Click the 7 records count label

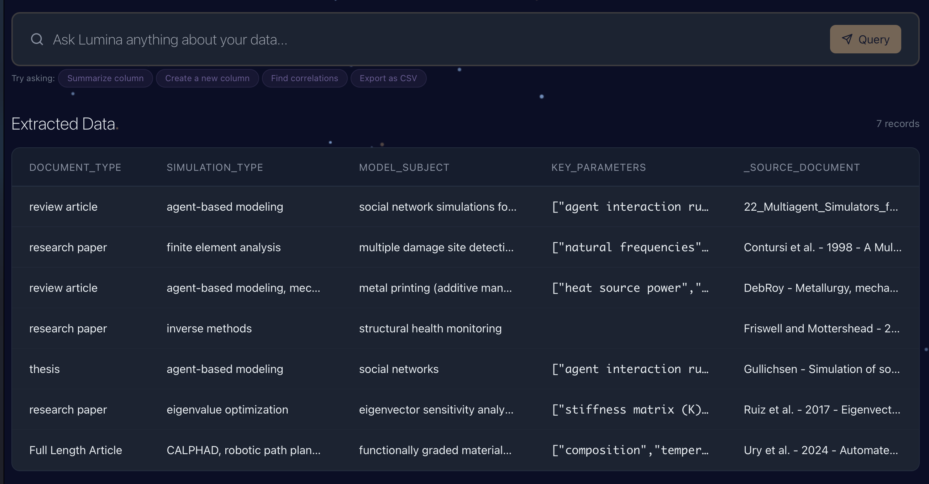point(897,124)
